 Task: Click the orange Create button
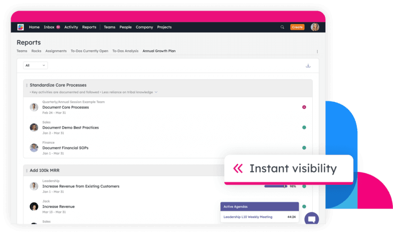(x=297, y=27)
